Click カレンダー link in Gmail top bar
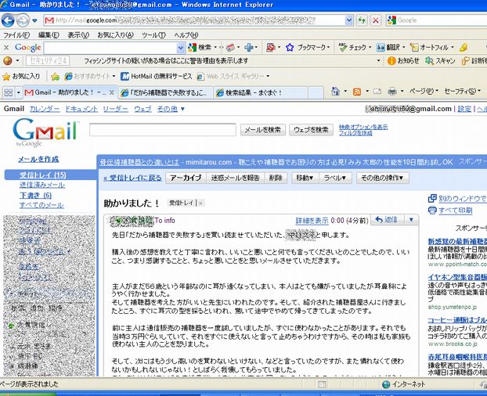 pos(45,109)
